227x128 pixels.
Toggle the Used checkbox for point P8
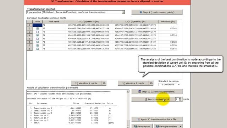(38, 49)
